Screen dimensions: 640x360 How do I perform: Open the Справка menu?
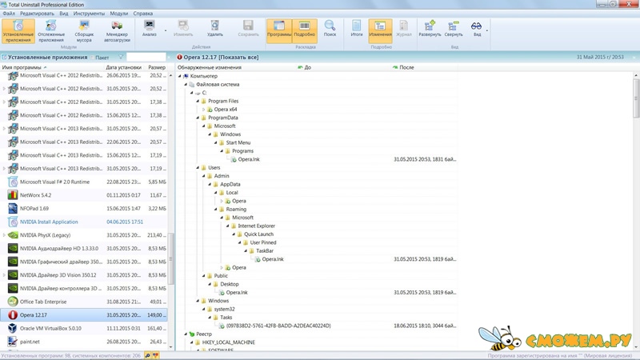[x=143, y=14]
